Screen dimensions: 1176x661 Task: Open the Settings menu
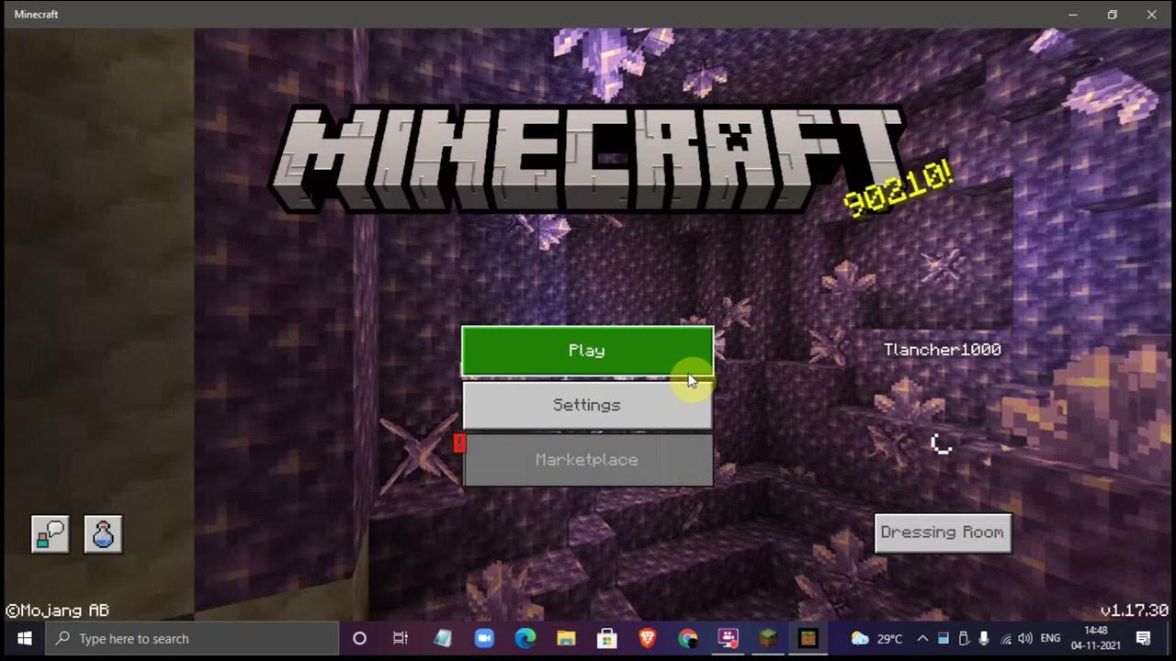coord(587,405)
